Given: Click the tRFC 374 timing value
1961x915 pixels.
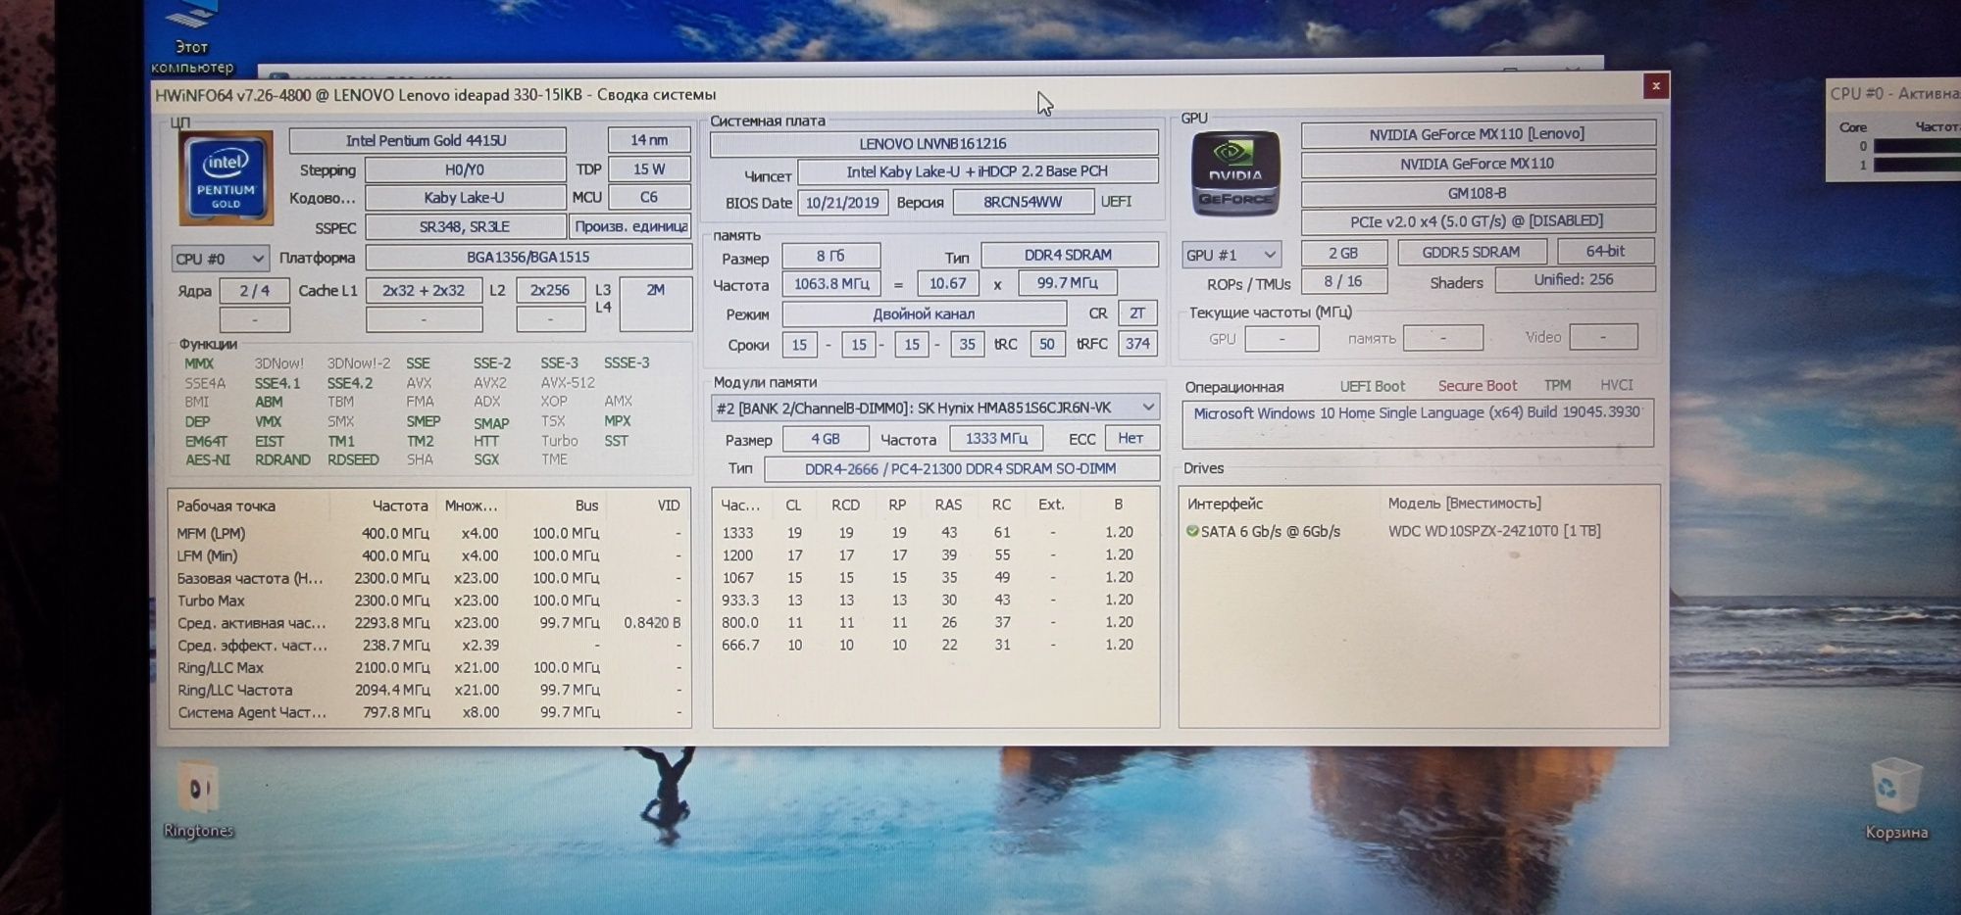Looking at the screenshot, I should tap(1137, 344).
